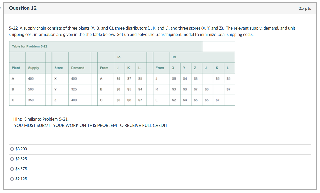
Task: Click the Store column header
Action: click(59, 68)
